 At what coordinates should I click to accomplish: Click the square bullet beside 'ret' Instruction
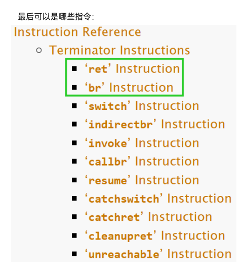(74, 69)
